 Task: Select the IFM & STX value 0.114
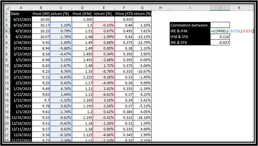[x=220, y=37]
